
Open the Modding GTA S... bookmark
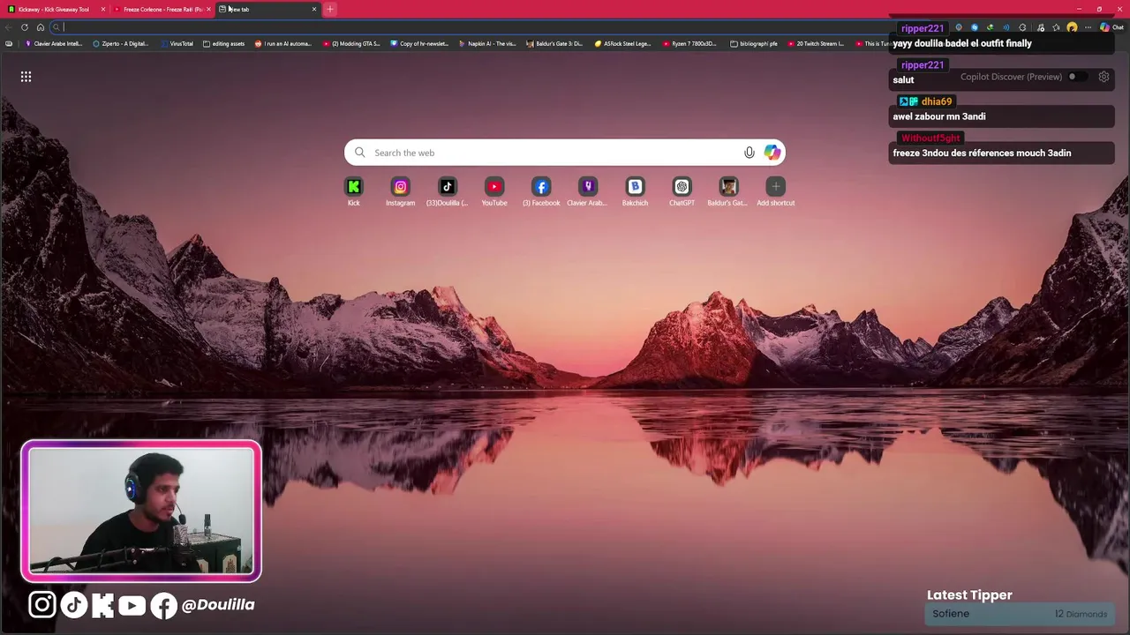click(x=351, y=43)
